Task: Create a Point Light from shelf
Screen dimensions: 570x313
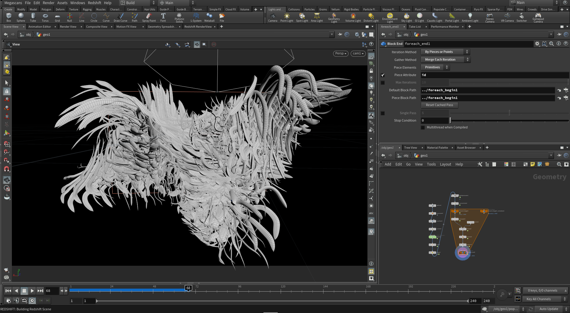Action: (x=287, y=18)
